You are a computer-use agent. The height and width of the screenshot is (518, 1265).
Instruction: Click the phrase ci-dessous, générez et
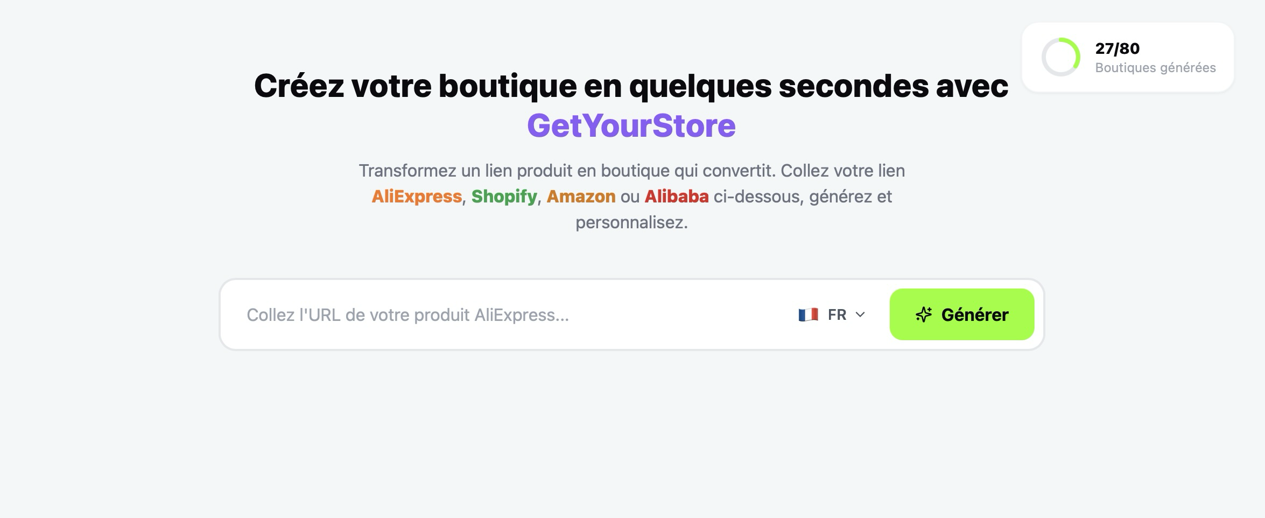[x=803, y=197]
